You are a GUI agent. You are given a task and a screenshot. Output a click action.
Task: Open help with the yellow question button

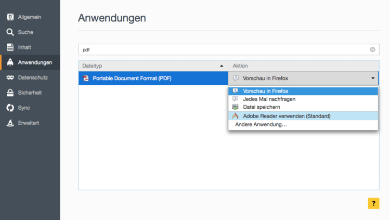[x=373, y=203]
